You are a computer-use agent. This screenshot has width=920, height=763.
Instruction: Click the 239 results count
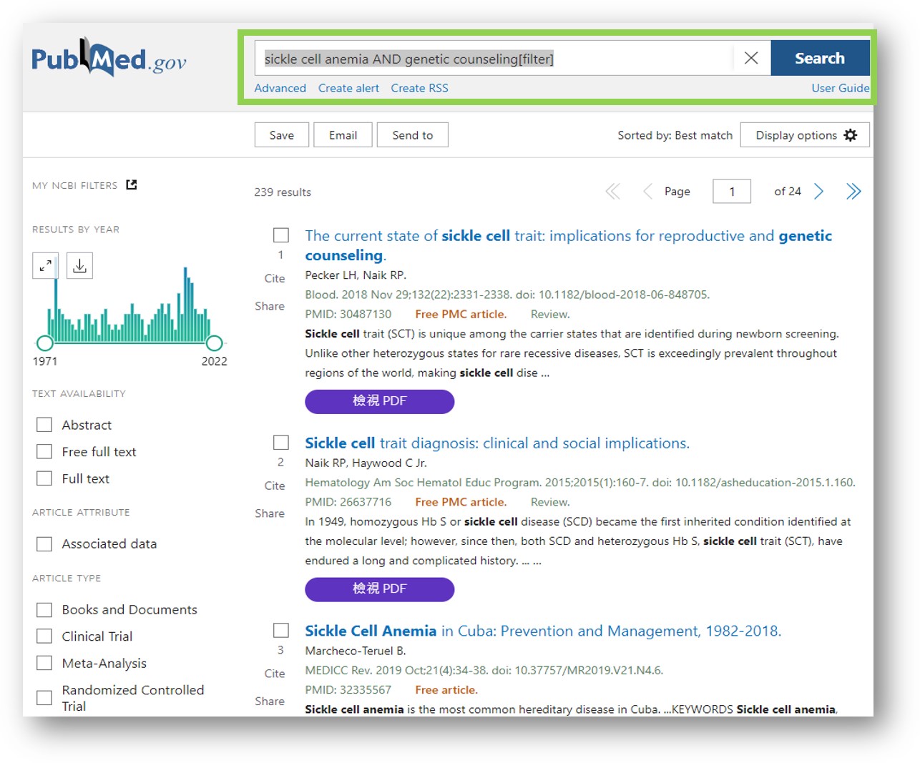click(x=283, y=192)
